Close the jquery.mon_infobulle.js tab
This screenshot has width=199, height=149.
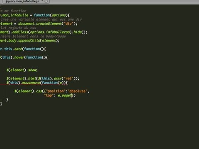46,1
